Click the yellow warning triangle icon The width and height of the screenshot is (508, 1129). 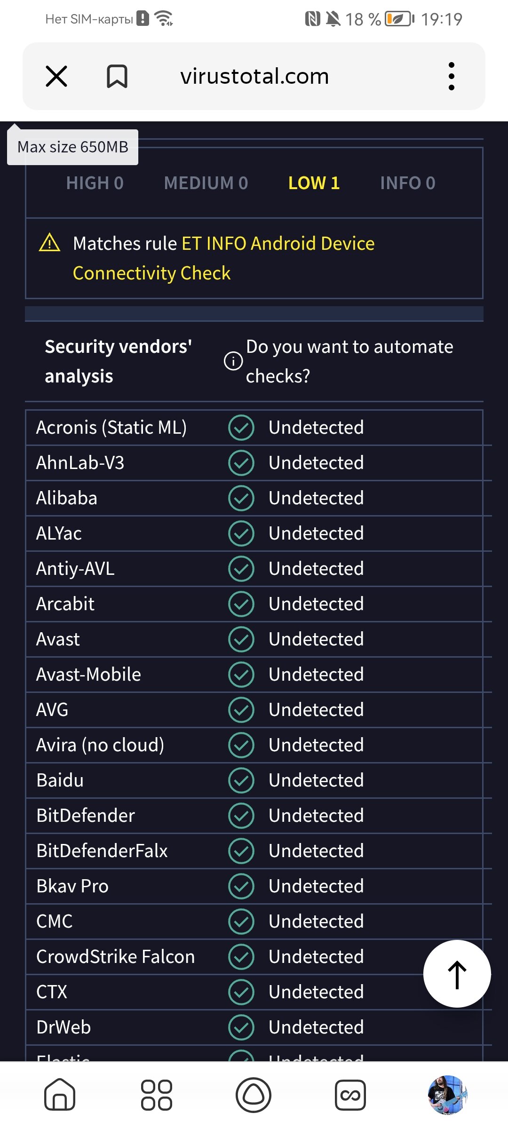coord(50,243)
